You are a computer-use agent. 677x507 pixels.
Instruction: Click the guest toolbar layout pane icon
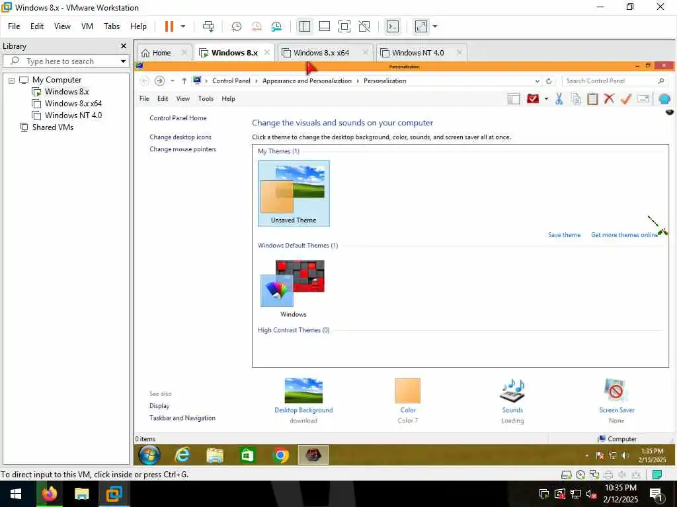tap(513, 99)
